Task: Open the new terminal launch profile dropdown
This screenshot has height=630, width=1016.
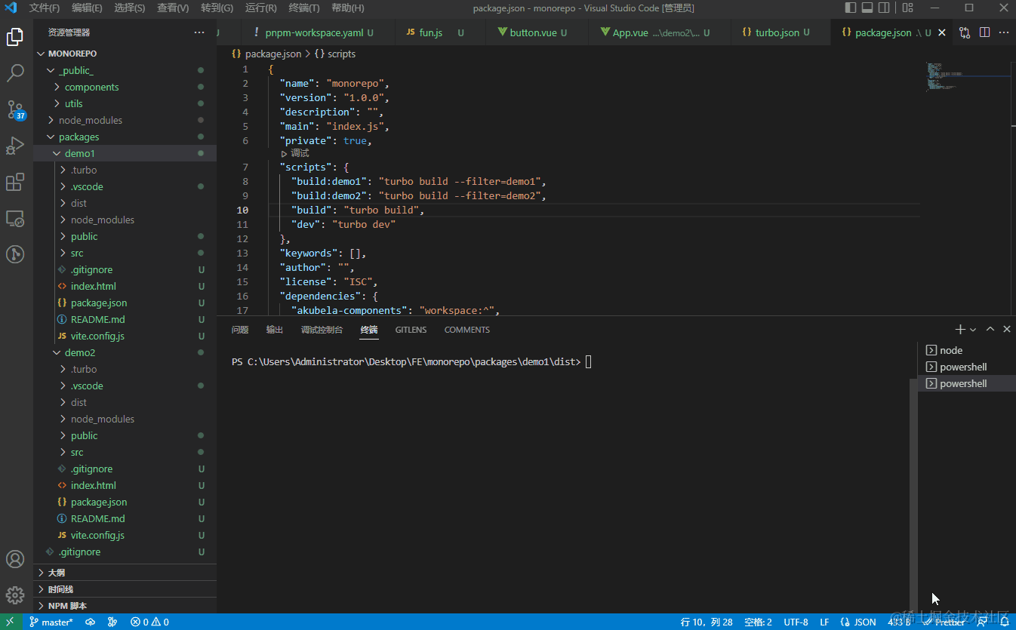Action: [973, 330]
